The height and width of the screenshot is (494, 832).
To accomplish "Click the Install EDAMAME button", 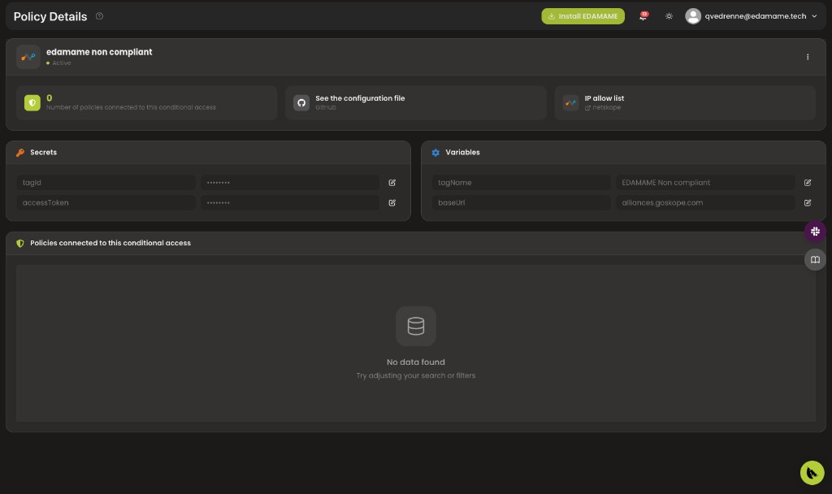I will (583, 16).
